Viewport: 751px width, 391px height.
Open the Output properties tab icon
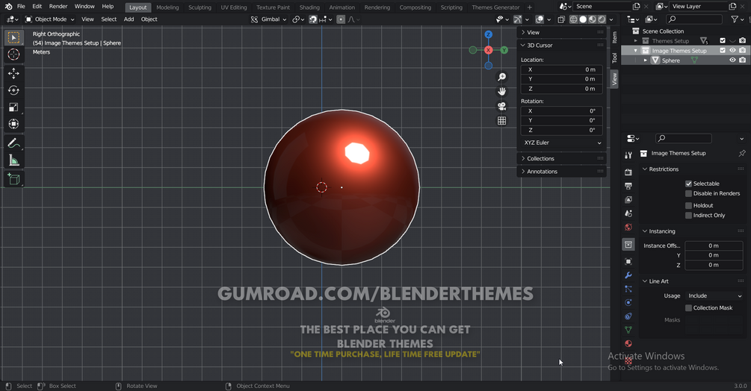coord(628,186)
